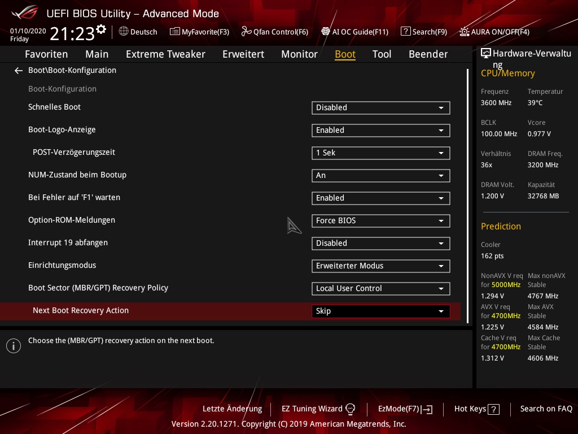
Task: Select the Schnelles Boot label
Action: [x=54, y=107]
